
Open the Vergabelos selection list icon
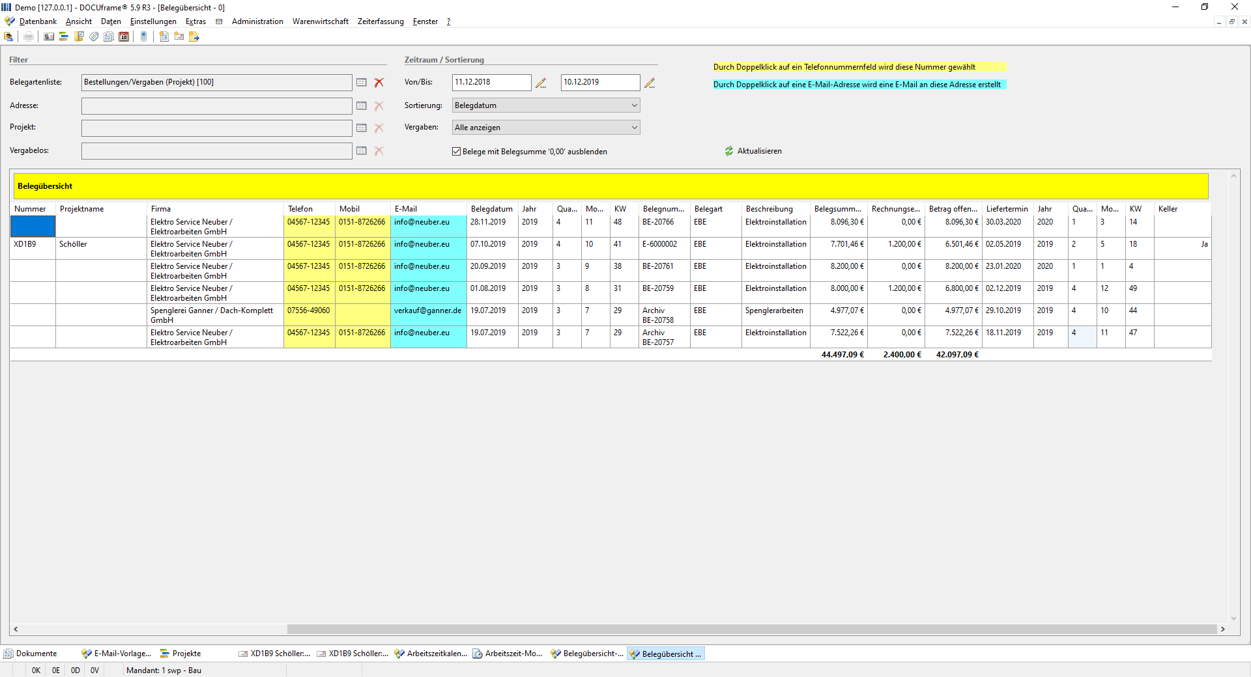(362, 151)
